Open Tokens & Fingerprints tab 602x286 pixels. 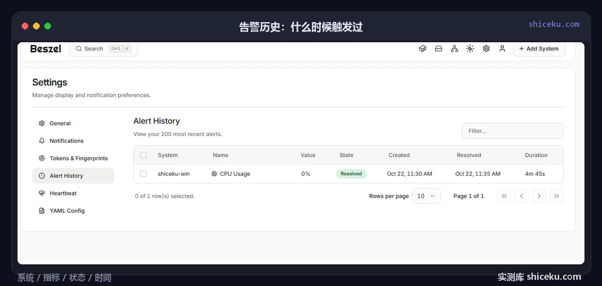tap(73, 158)
